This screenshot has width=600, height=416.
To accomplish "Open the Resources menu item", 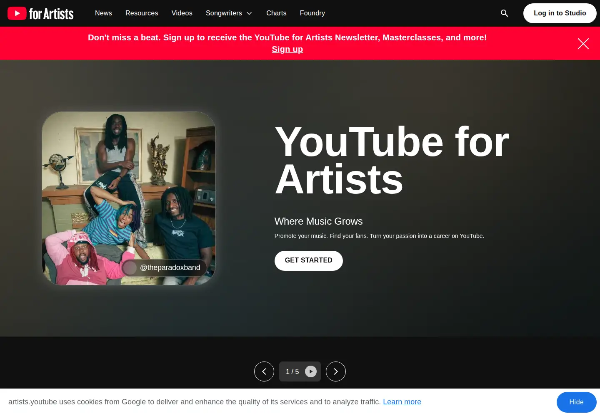I will tap(142, 13).
